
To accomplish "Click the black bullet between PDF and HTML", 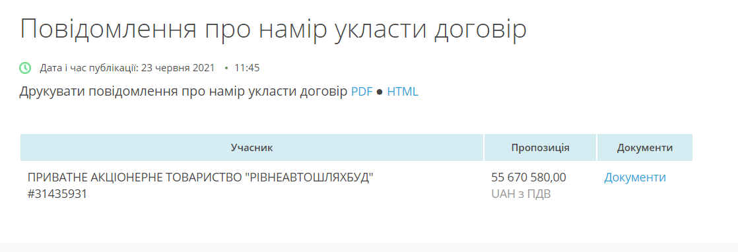I will coord(380,92).
